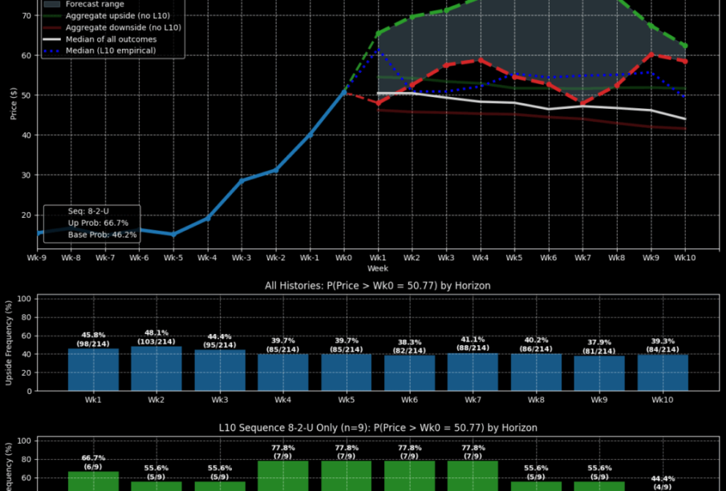The image size is (726, 491).
Task: Click the L10 Sequence 8-2-U Only chart title
Action: point(377,428)
